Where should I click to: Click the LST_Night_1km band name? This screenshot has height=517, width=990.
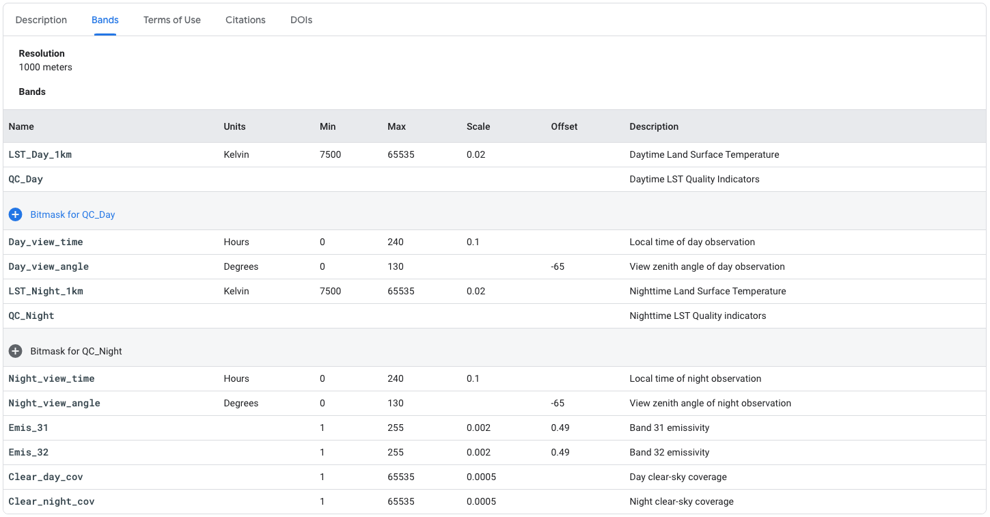pos(46,291)
